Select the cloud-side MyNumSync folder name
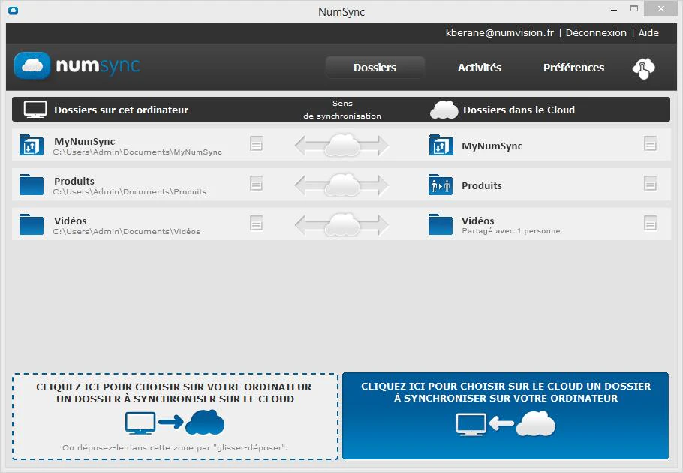This screenshot has width=683, height=473. pyautogui.click(x=492, y=146)
